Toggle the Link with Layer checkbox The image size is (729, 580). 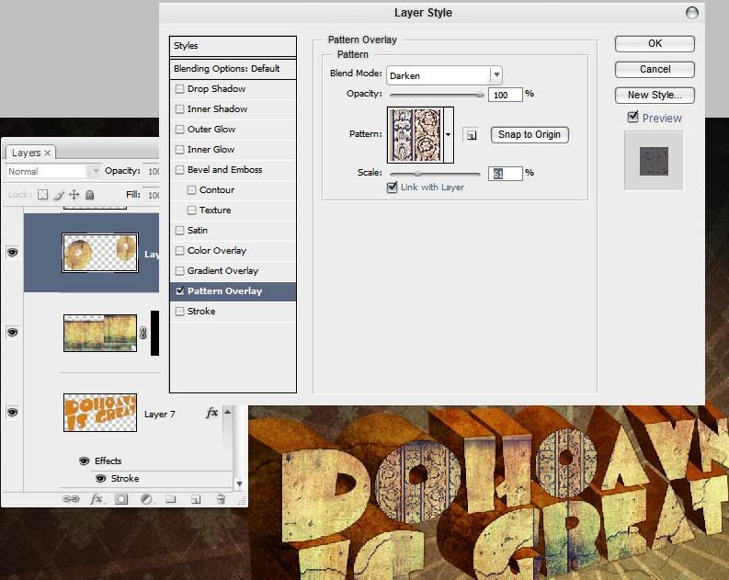tap(392, 187)
